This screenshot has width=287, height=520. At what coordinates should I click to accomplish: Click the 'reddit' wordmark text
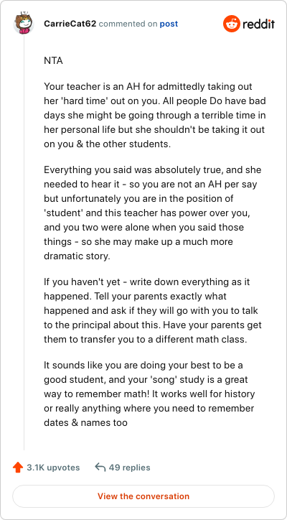point(259,24)
